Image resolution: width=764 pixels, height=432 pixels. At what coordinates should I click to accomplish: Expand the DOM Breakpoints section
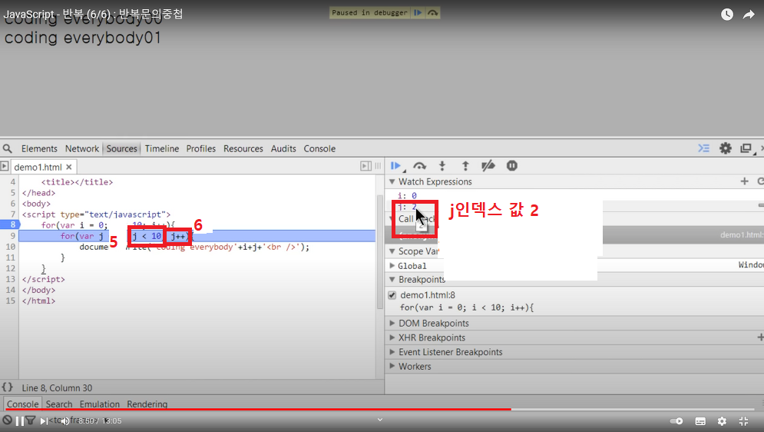[x=392, y=323]
